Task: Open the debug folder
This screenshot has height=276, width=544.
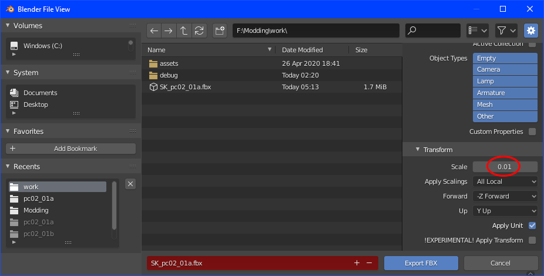Action: [x=169, y=75]
